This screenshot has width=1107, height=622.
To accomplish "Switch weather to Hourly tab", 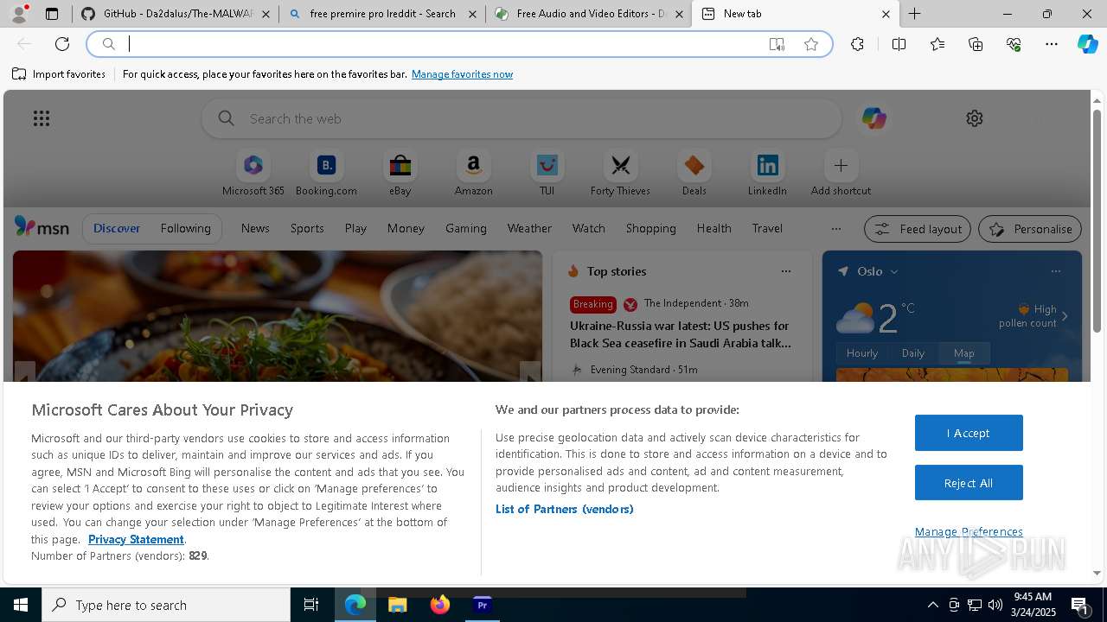I will (862, 352).
